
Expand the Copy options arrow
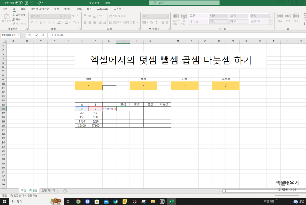(x=23, y=19)
